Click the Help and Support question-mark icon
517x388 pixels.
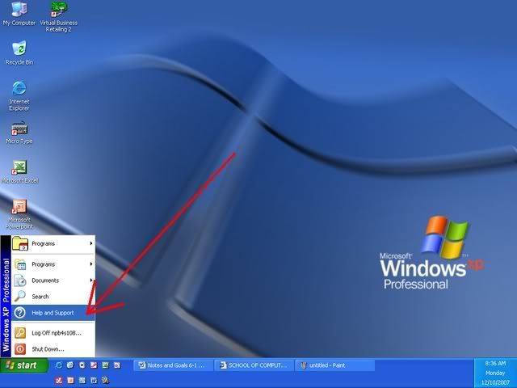pyautogui.click(x=19, y=313)
